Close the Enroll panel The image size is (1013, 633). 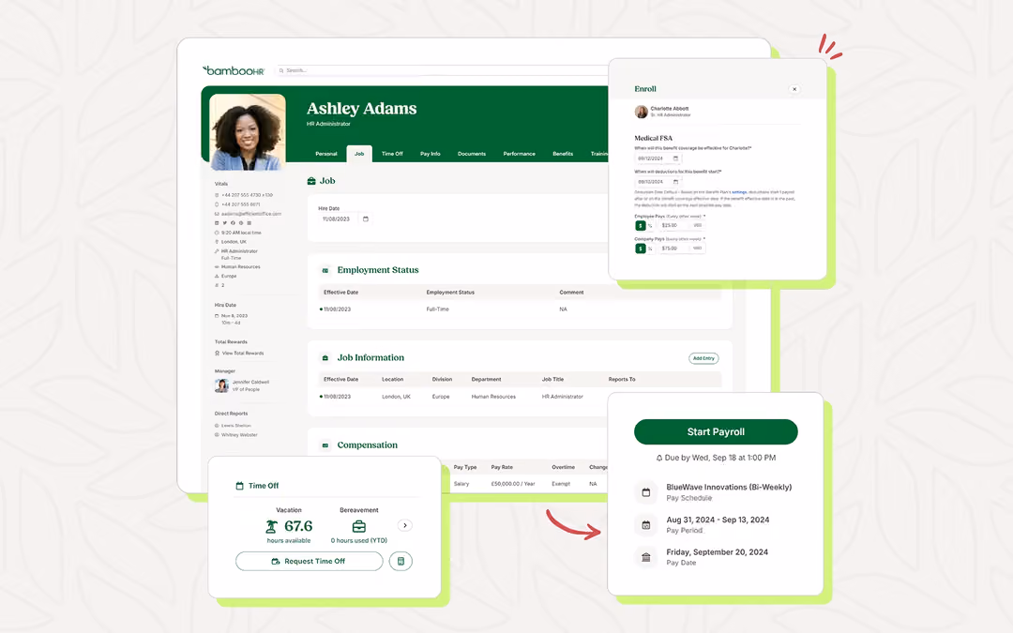pos(794,89)
